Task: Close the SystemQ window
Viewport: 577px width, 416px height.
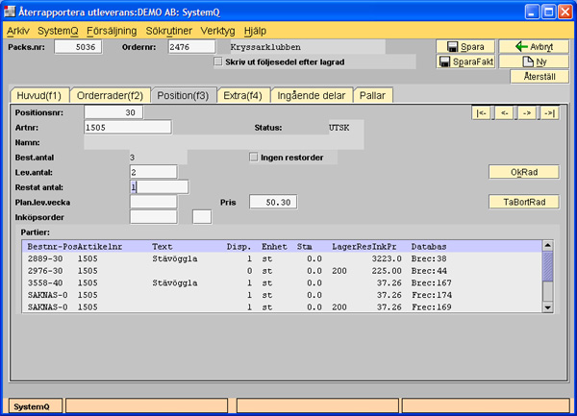Action: pos(565,12)
